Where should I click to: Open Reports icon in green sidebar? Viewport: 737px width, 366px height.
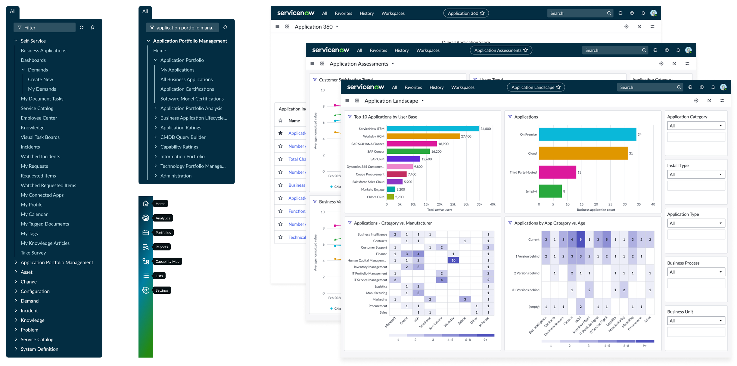tap(146, 247)
